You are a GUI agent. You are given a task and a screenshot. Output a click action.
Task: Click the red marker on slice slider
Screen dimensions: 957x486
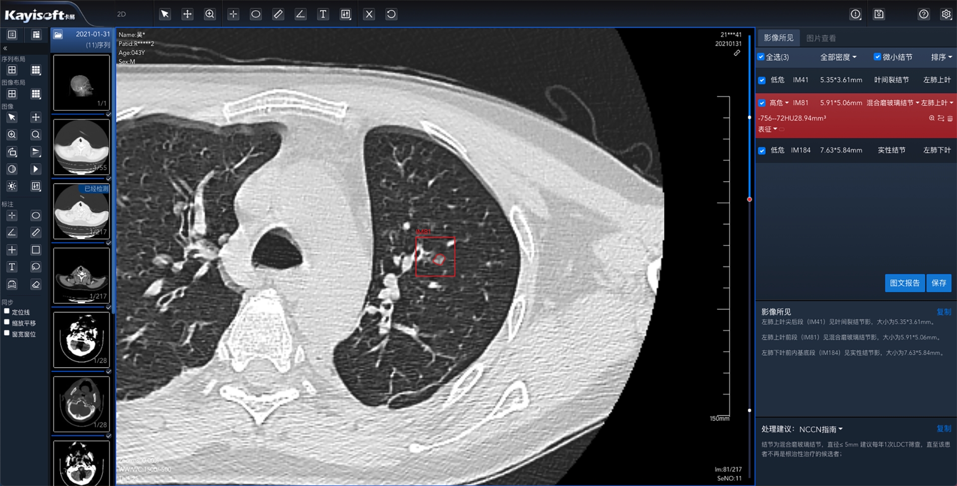click(749, 199)
